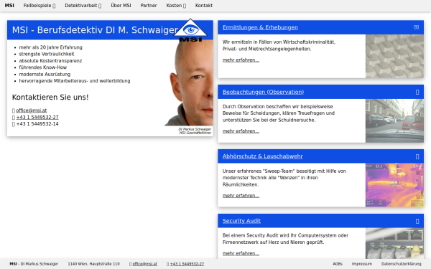Click mehr erfahren under Abhörschutz & Lauschabwehr
The height and width of the screenshot is (269, 431).
(241, 195)
